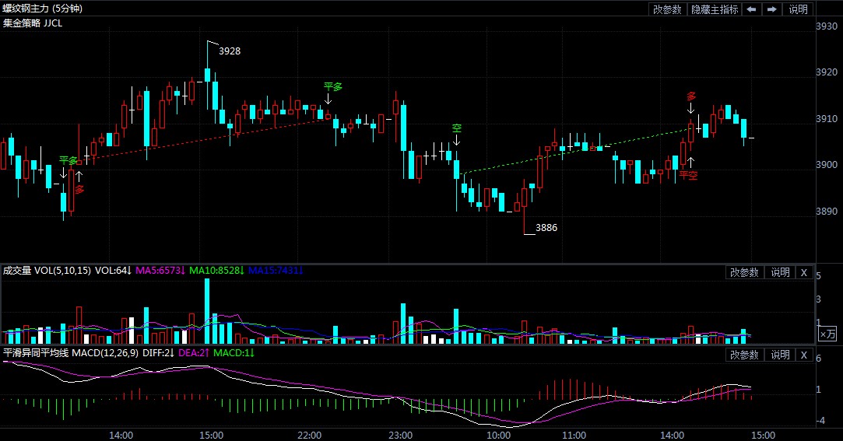Image resolution: width=843 pixels, height=441 pixels.
Task: Open 改参数 in the MACD panel
Action: click(x=744, y=355)
